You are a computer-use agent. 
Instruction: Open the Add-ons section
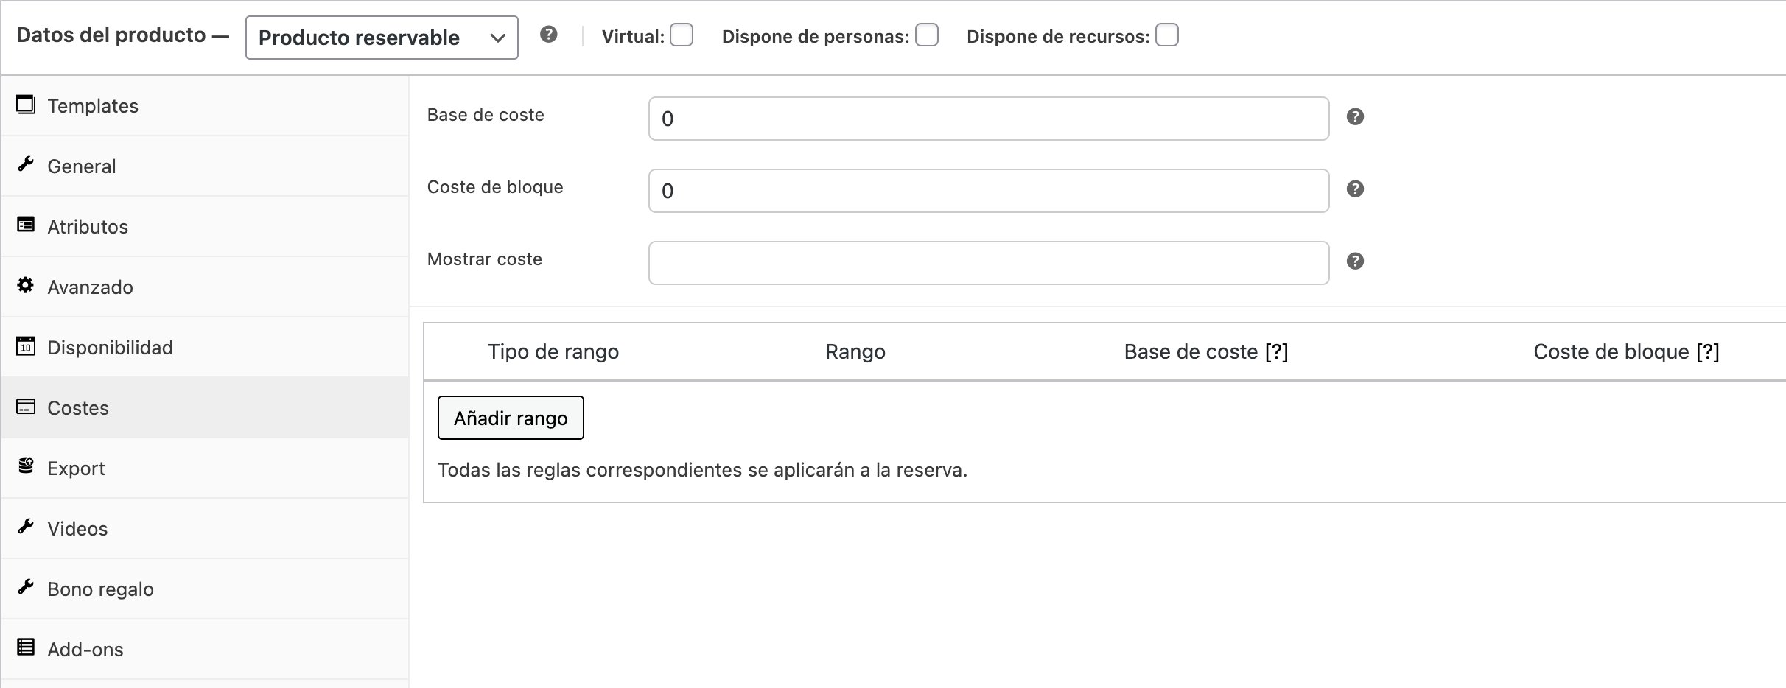click(x=85, y=650)
